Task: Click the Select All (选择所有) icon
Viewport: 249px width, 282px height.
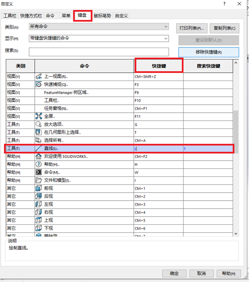Action: point(39,140)
